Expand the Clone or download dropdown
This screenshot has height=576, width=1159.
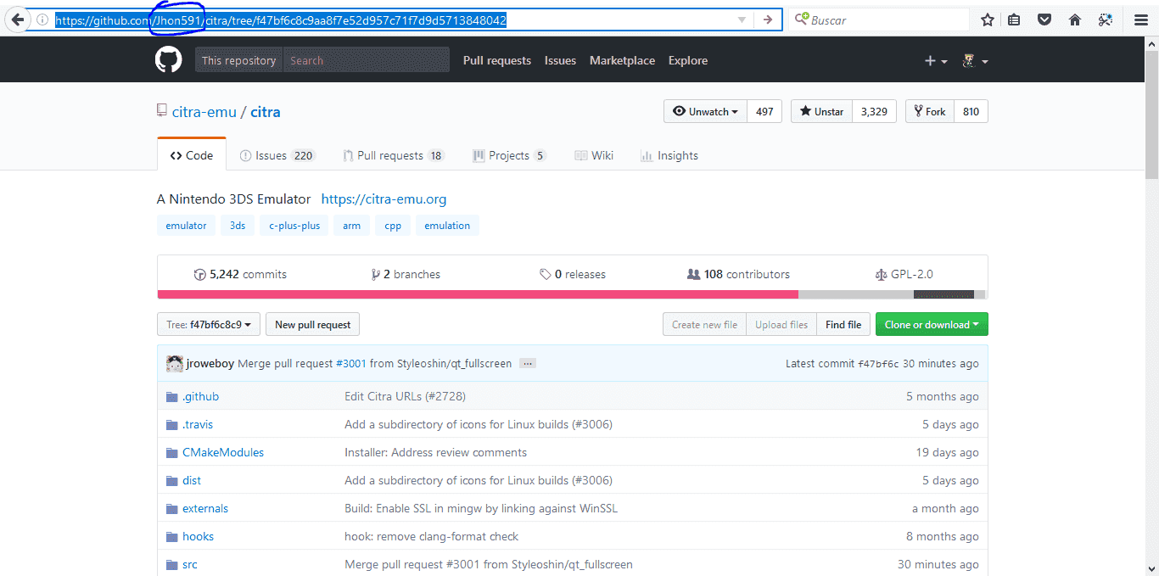click(932, 324)
